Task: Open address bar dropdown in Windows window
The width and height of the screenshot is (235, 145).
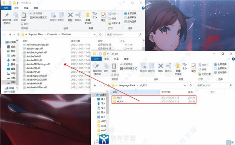Action: tap(94, 34)
